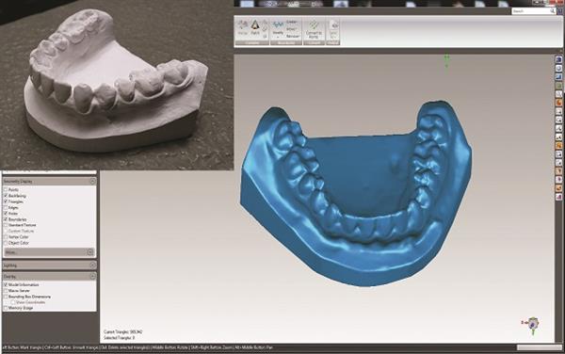Click the axis orientation indicator in the viewport corner
Viewport: 565px width, 354px height.
pyautogui.click(x=532, y=325)
